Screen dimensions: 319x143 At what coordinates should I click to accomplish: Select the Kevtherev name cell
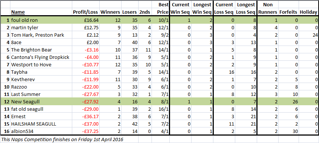pos(41,80)
